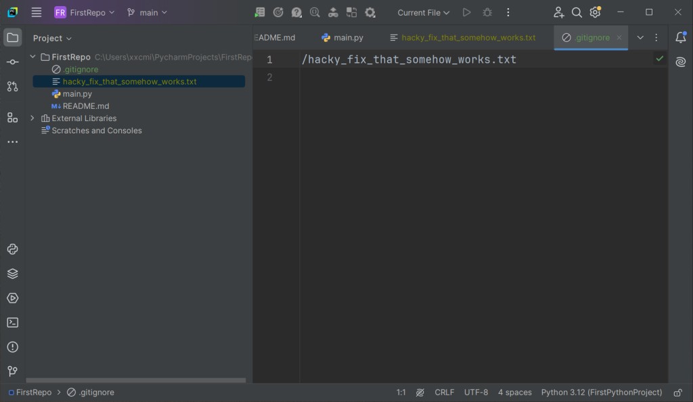Click the CRLF line separator button
Screen dimensions: 693x402
click(445, 393)
